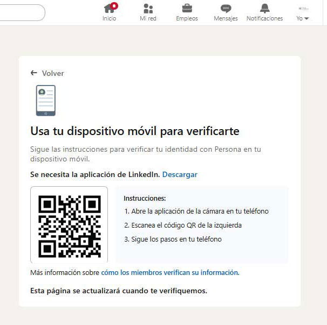Click the back arrow icon beside Volver
The width and height of the screenshot is (327, 325).
click(x=34, y=73)
